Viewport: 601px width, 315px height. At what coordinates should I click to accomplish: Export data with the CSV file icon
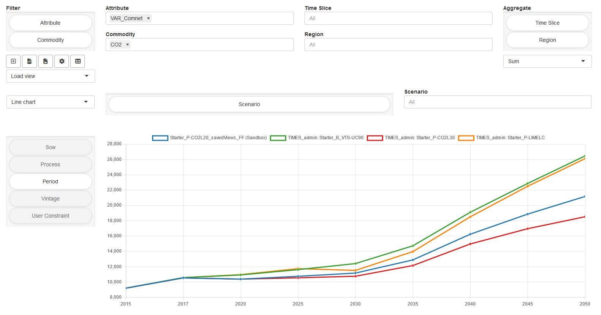[x=29, y=61]
